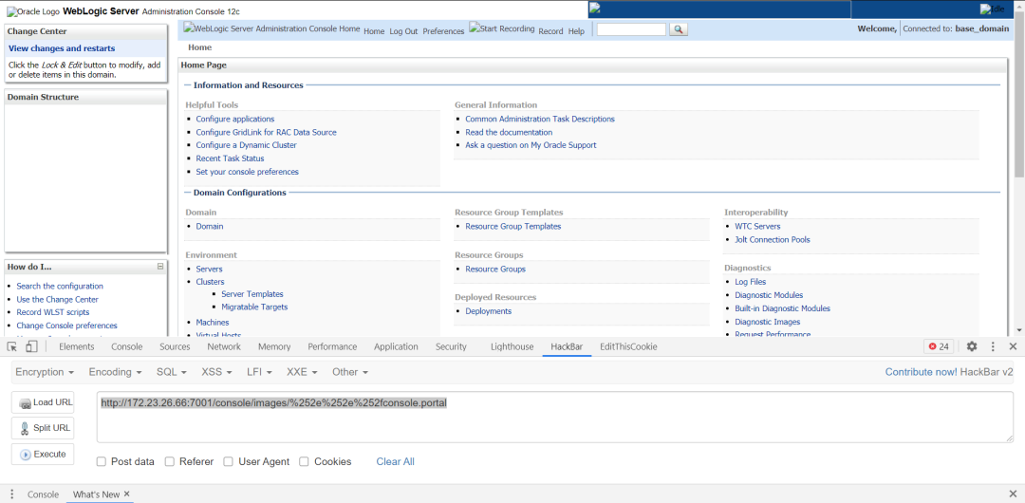Open the Encryption dropdown in HackBar
Image resolution: width=1025 pixels, height=503 pixels.
45,371
